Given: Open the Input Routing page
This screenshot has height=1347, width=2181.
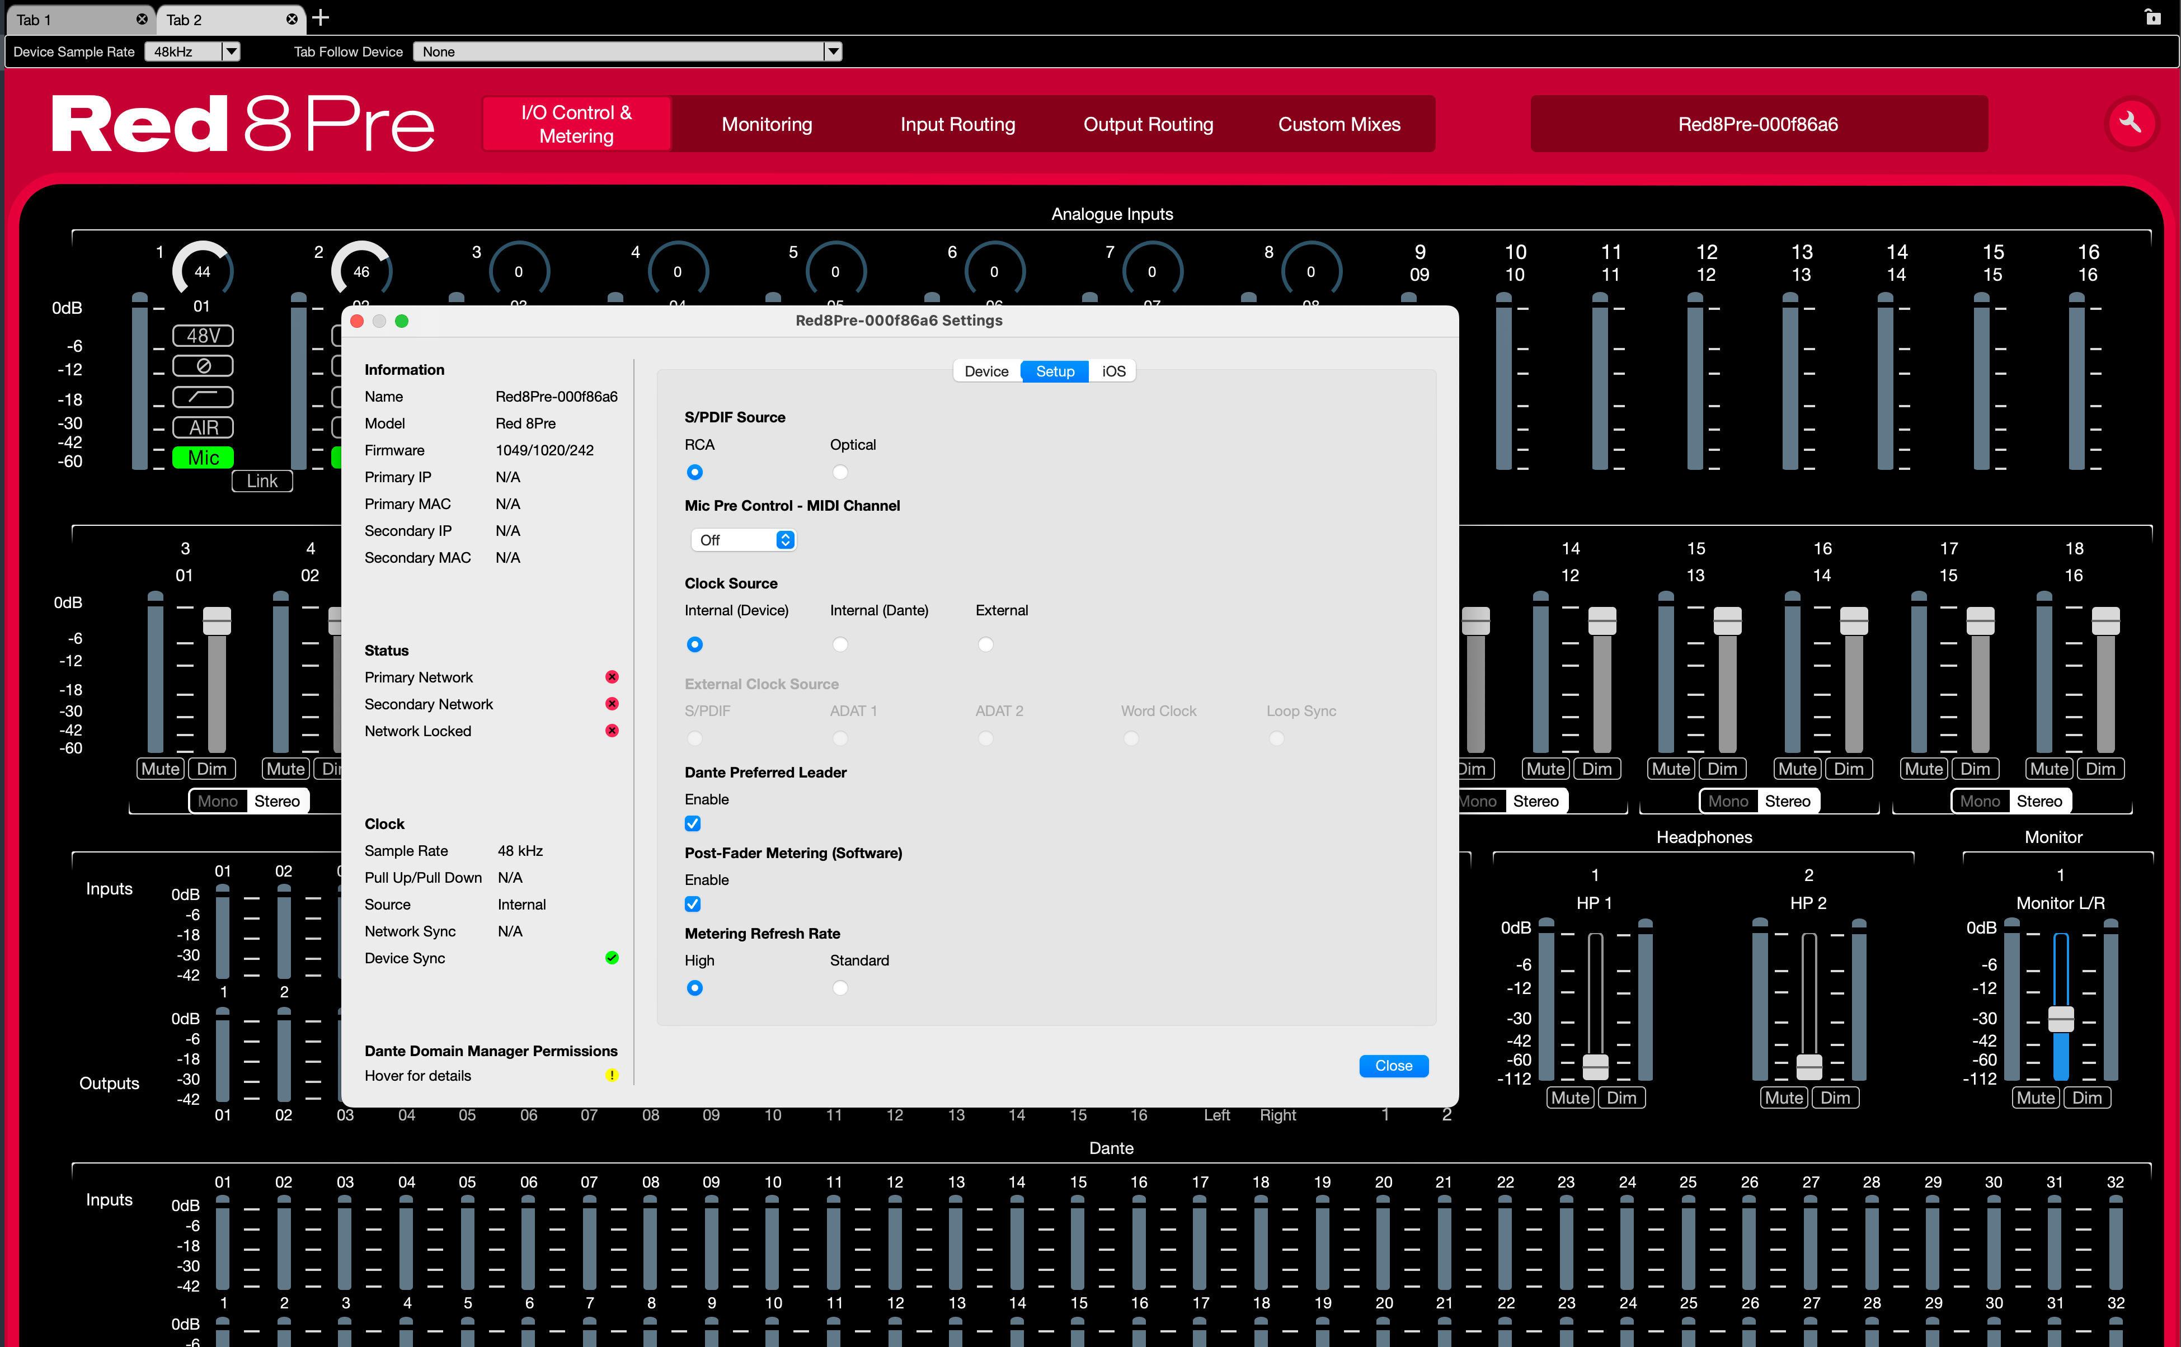Looking at the screenshot, I should coord(958,124).
